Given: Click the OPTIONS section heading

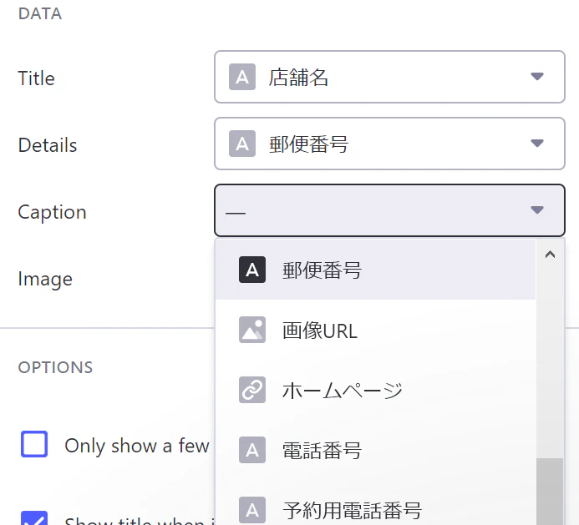Looking at the screenshot, I should click(x=55, y=367).
